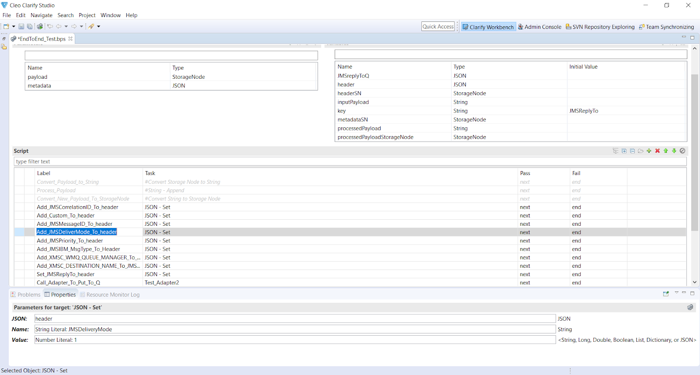Maximize the Properties panel

692,293
